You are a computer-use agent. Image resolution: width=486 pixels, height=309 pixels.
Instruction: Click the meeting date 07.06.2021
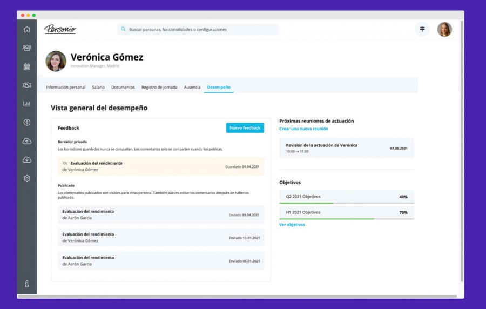tap(399, 149)
